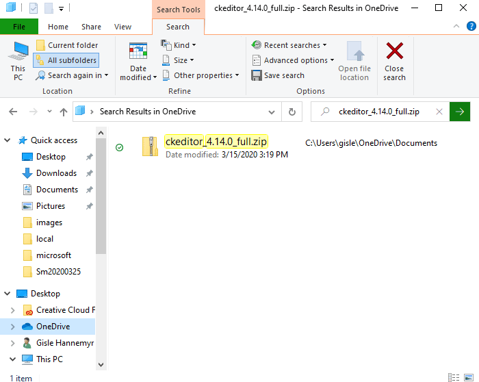Switch to the View ribbon tab

coord(122,27)
